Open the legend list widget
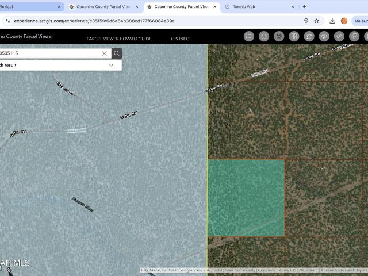368x276 pixels. click(249, 36)
